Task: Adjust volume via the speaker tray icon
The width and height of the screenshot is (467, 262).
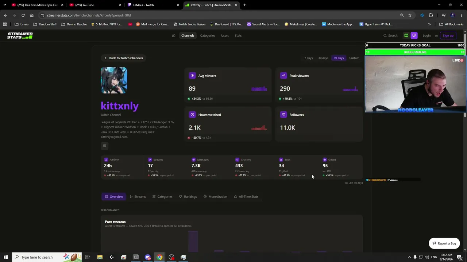Action: point(427,257)
